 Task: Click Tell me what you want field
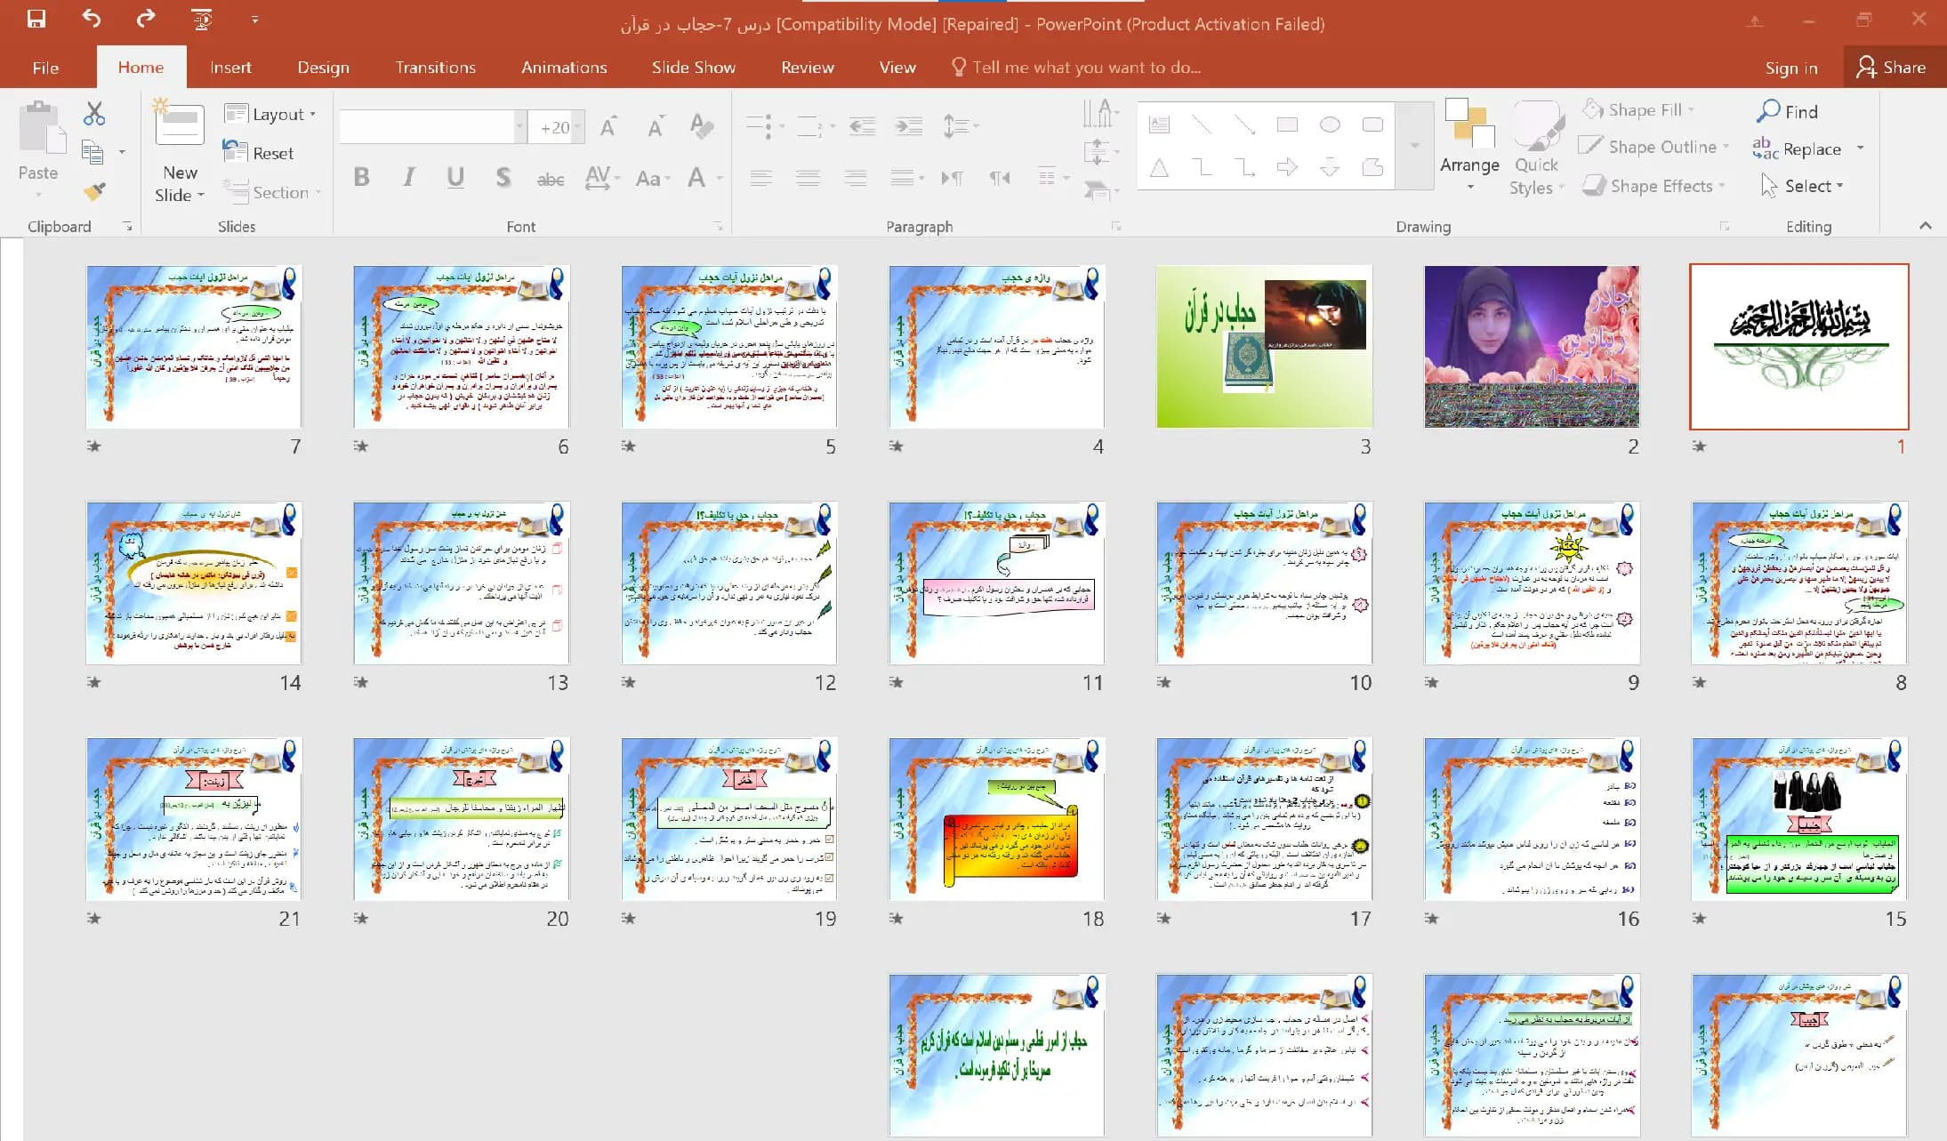1076,68
